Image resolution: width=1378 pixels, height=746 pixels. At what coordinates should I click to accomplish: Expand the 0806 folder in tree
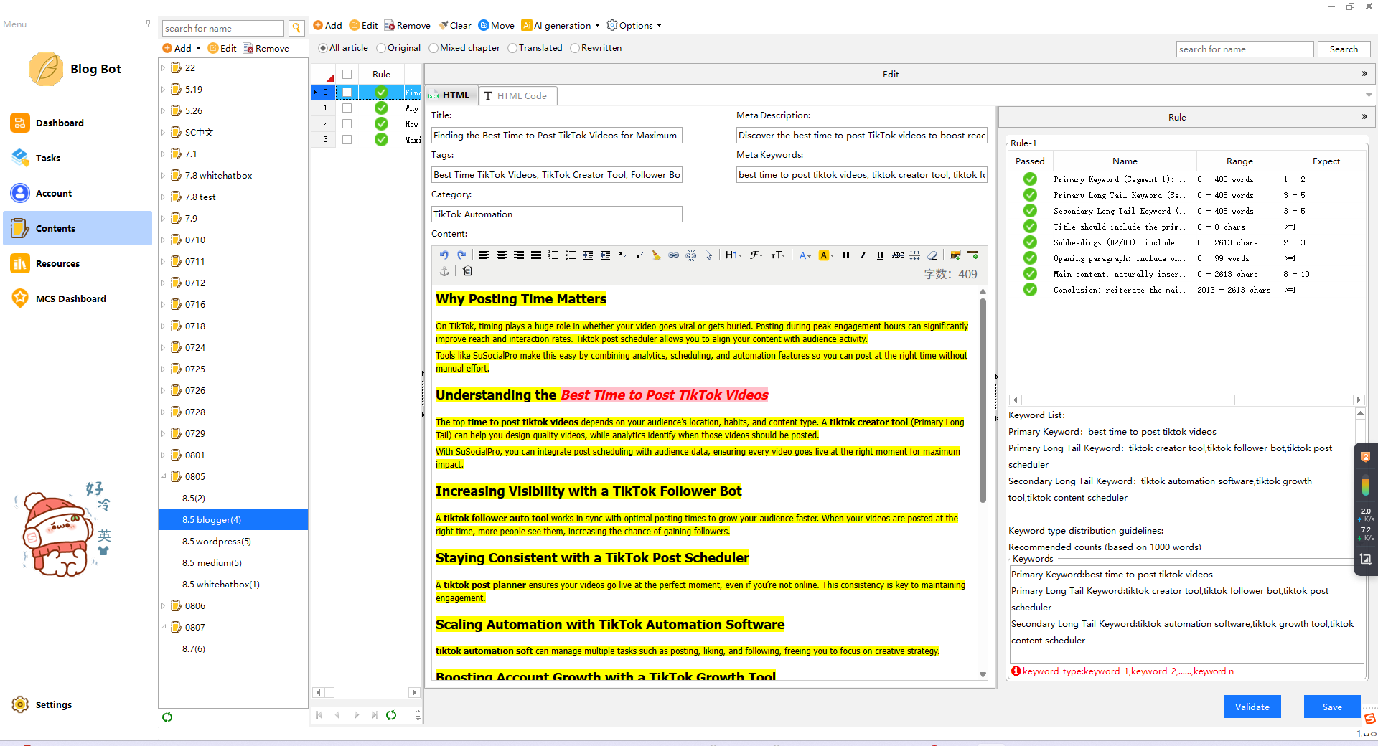(x=164, y=606)
